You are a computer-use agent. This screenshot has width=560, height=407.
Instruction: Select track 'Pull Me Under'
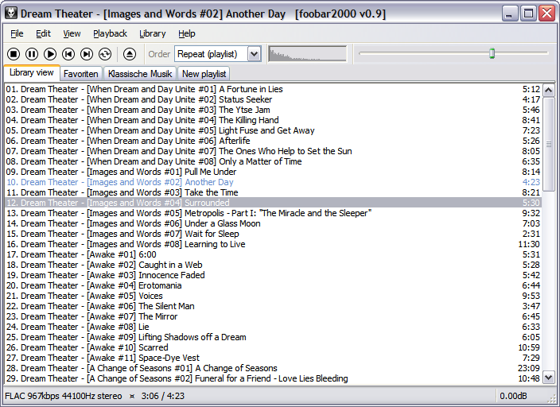[273, 172]
